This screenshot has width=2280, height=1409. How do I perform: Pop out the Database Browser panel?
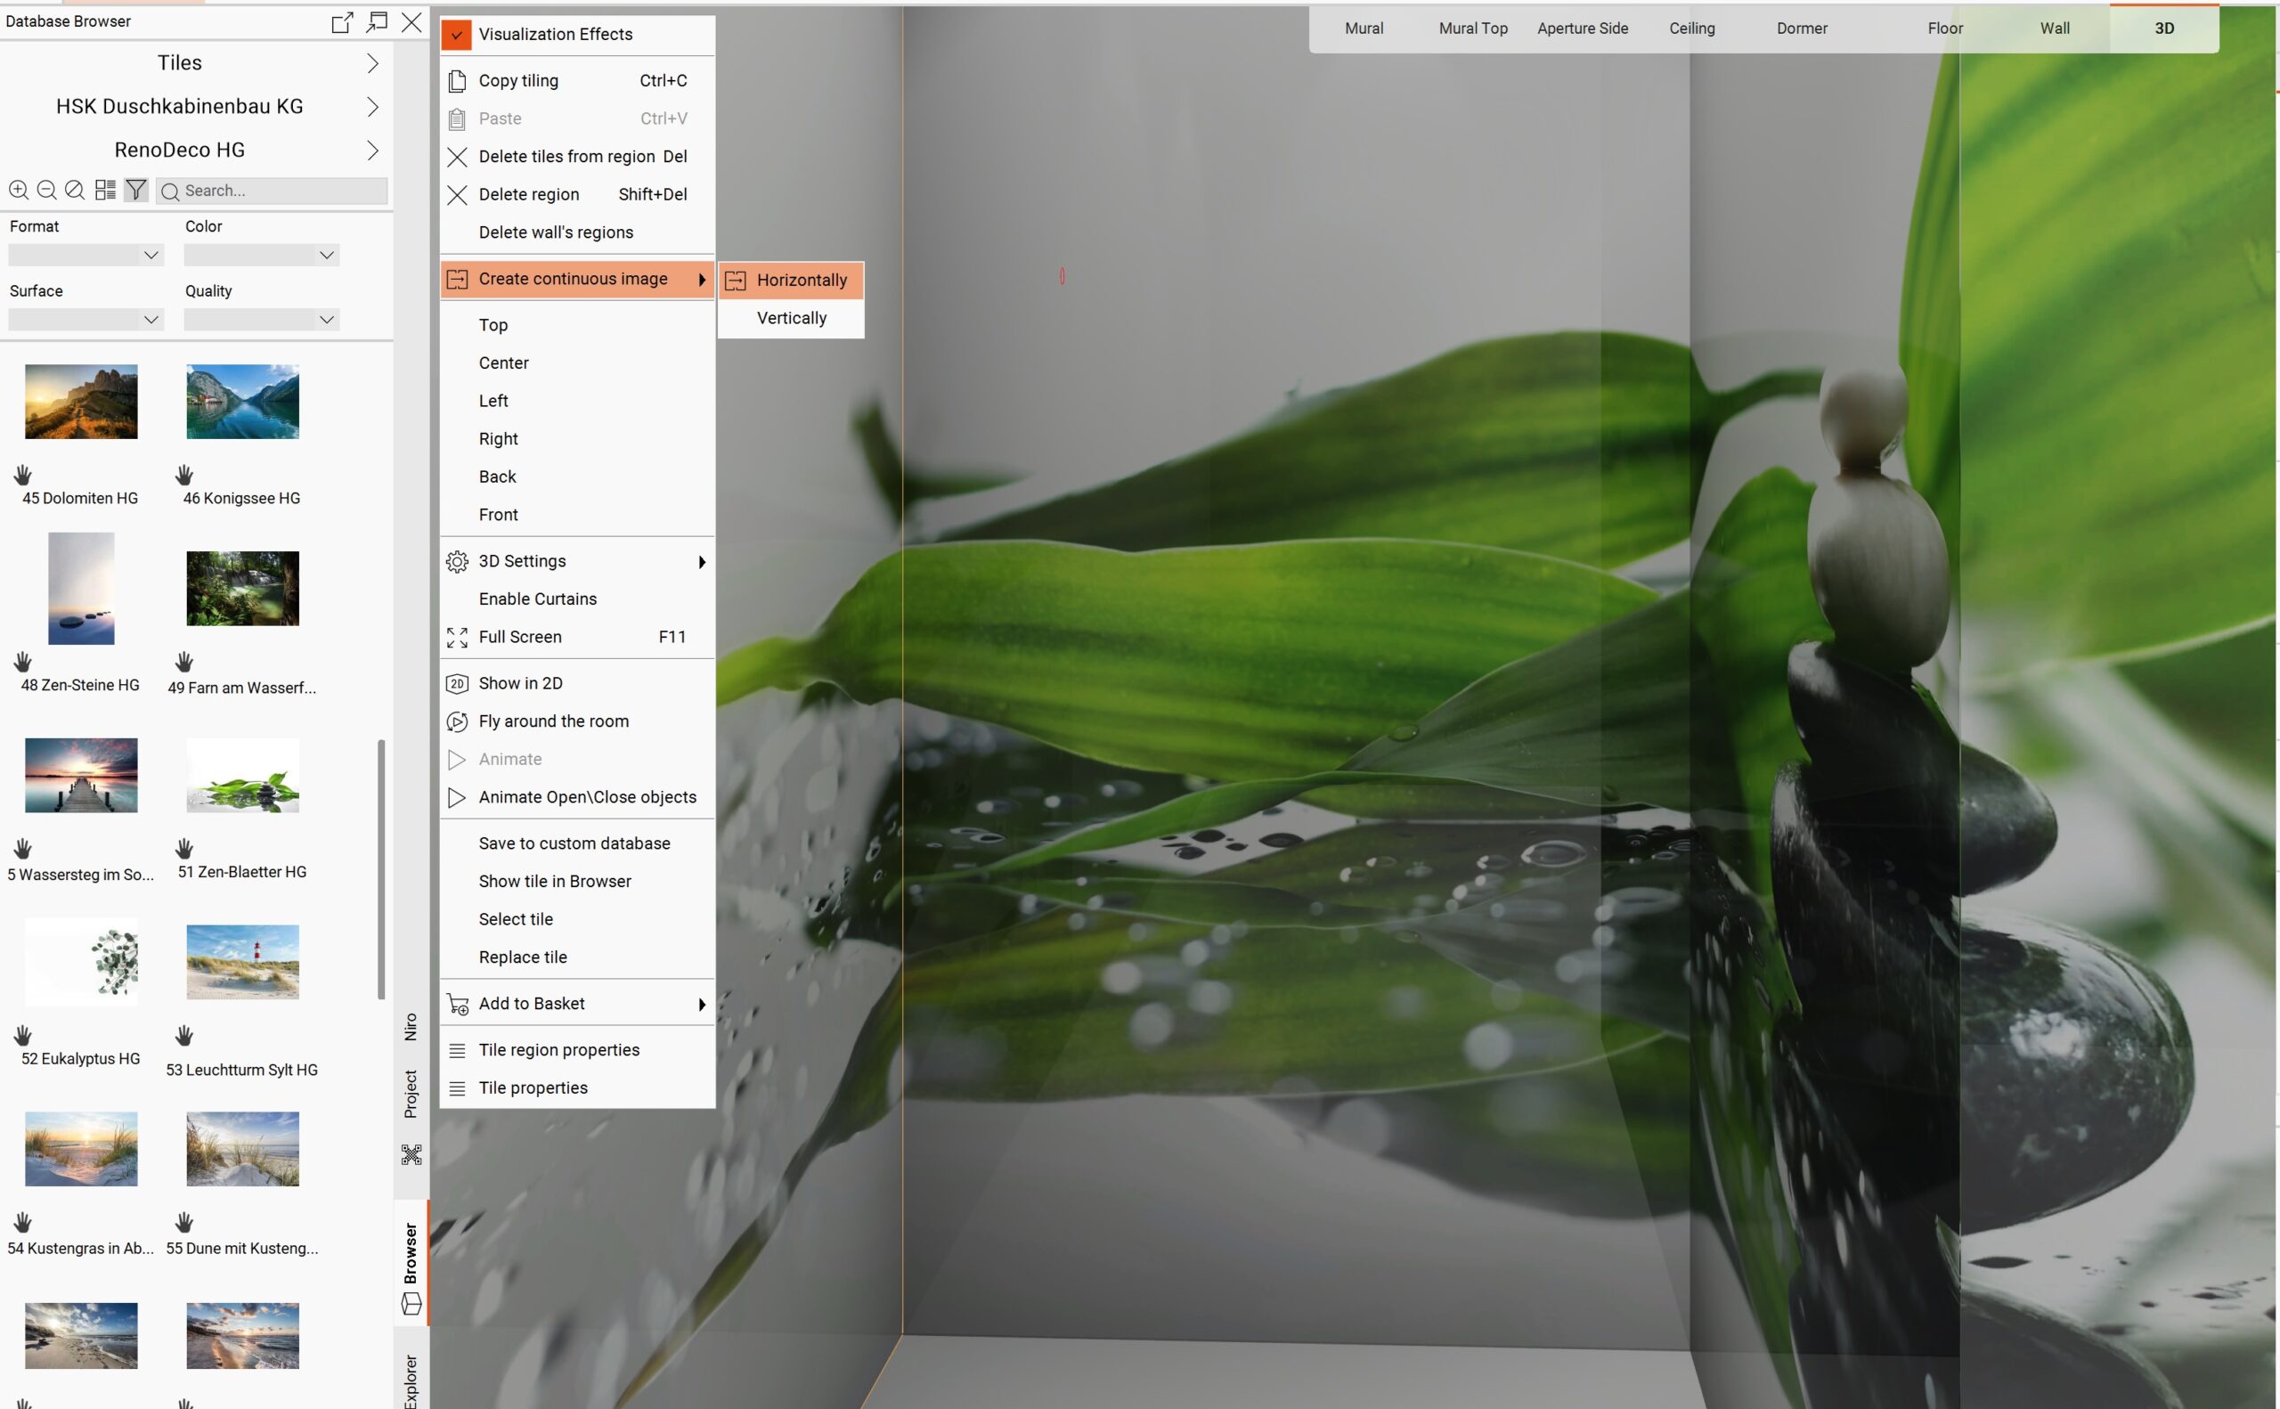point(342,22)
